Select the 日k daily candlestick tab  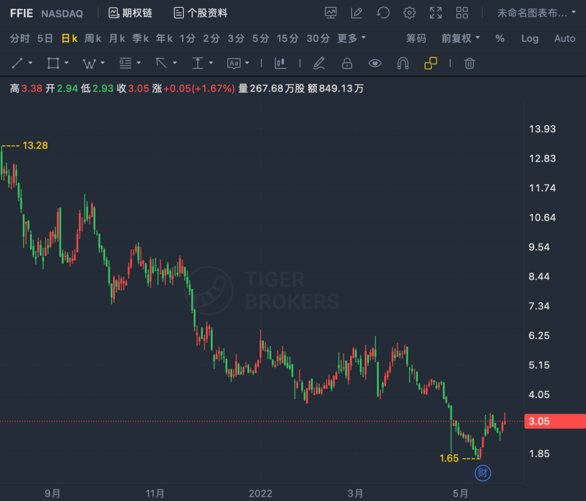[x=69, y=38]
